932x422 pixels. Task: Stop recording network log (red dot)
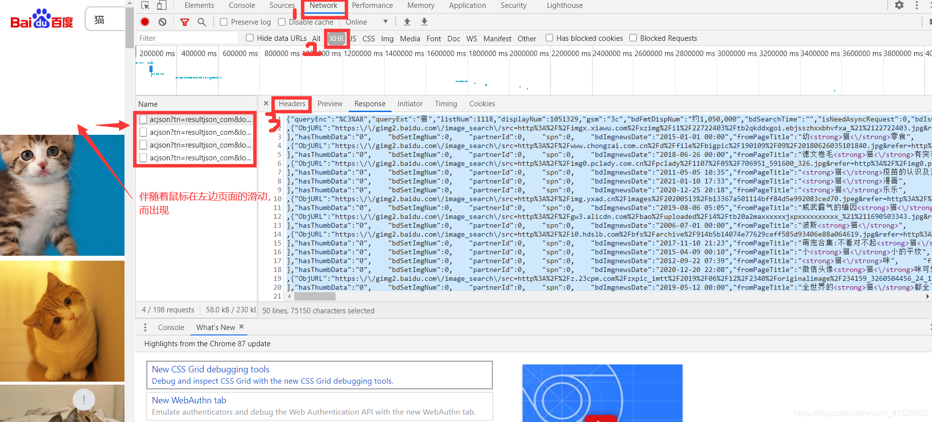point(145,22)
